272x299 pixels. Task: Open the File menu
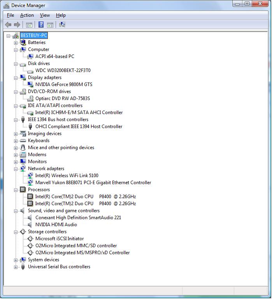point(11,15)
